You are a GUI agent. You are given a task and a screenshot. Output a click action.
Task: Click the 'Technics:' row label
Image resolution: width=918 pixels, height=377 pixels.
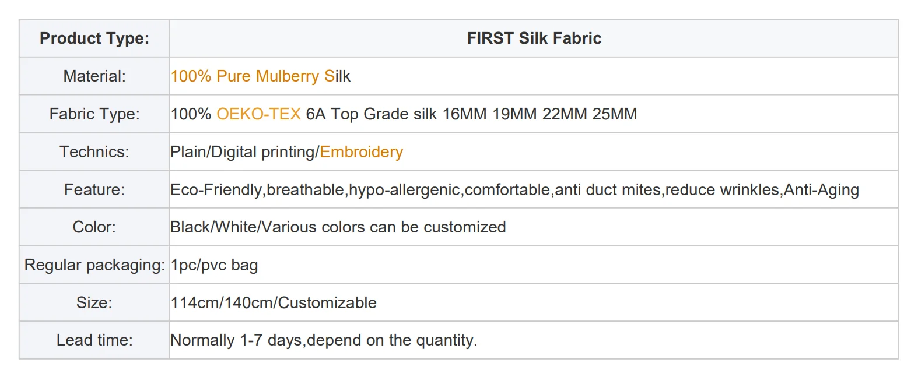(x=94, y=152)
